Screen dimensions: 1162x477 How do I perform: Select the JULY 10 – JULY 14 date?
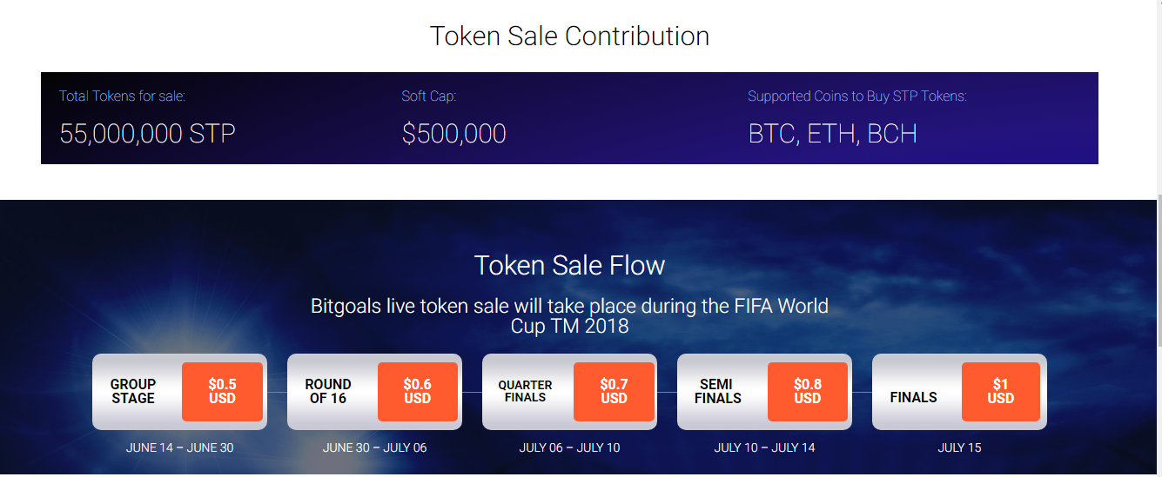(x=764, y=448)
